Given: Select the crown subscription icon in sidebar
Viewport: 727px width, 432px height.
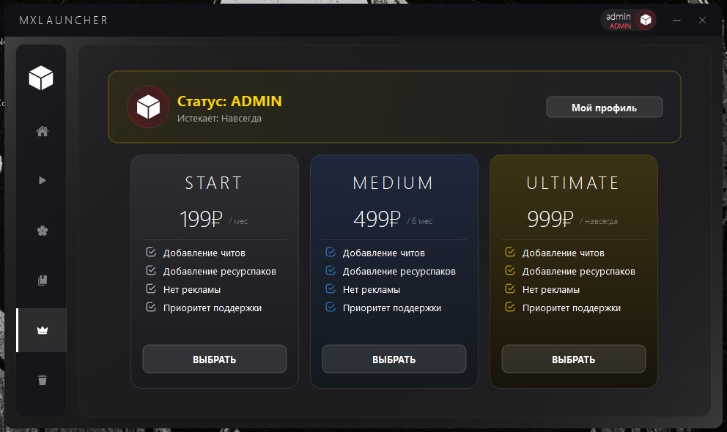Looking at the screenshot, I should (x=42, y=330).
